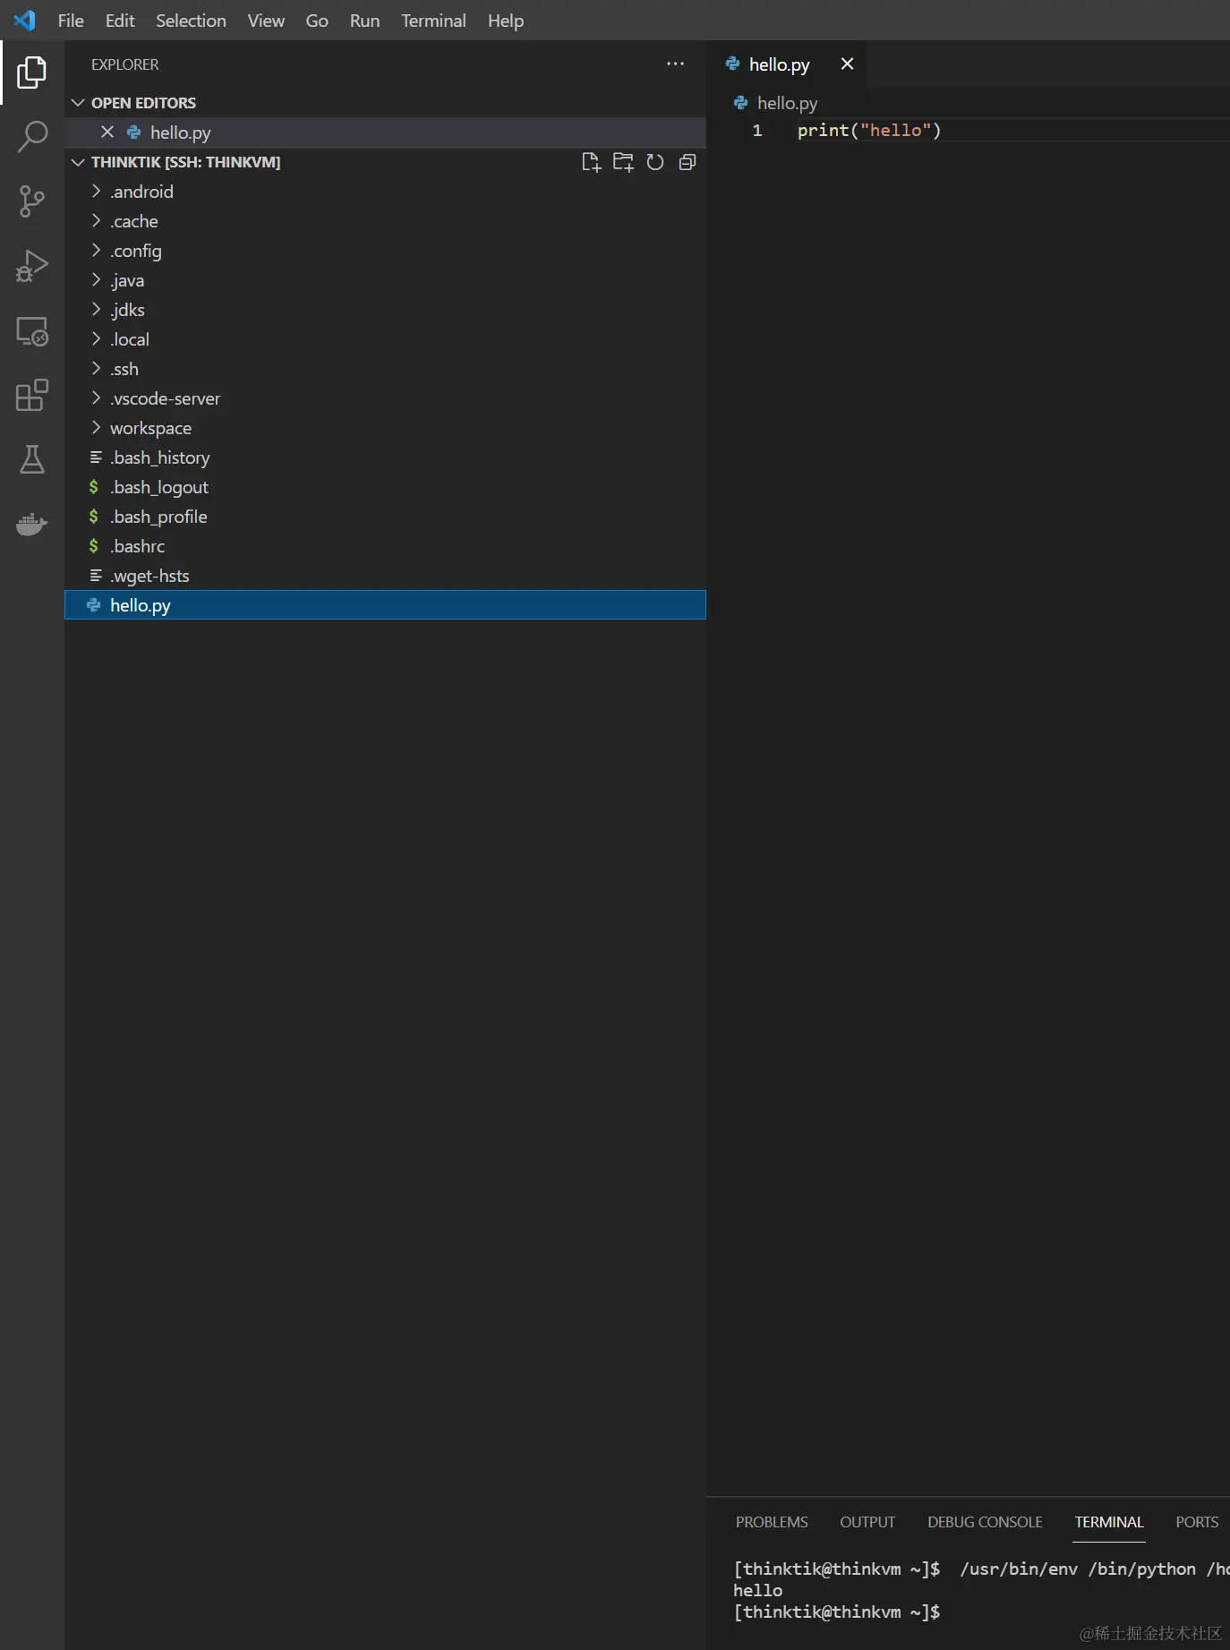Close hello.py in Open Editors list
Image resolution: width=1230 pixels, height=1650 pixels.
107,132
